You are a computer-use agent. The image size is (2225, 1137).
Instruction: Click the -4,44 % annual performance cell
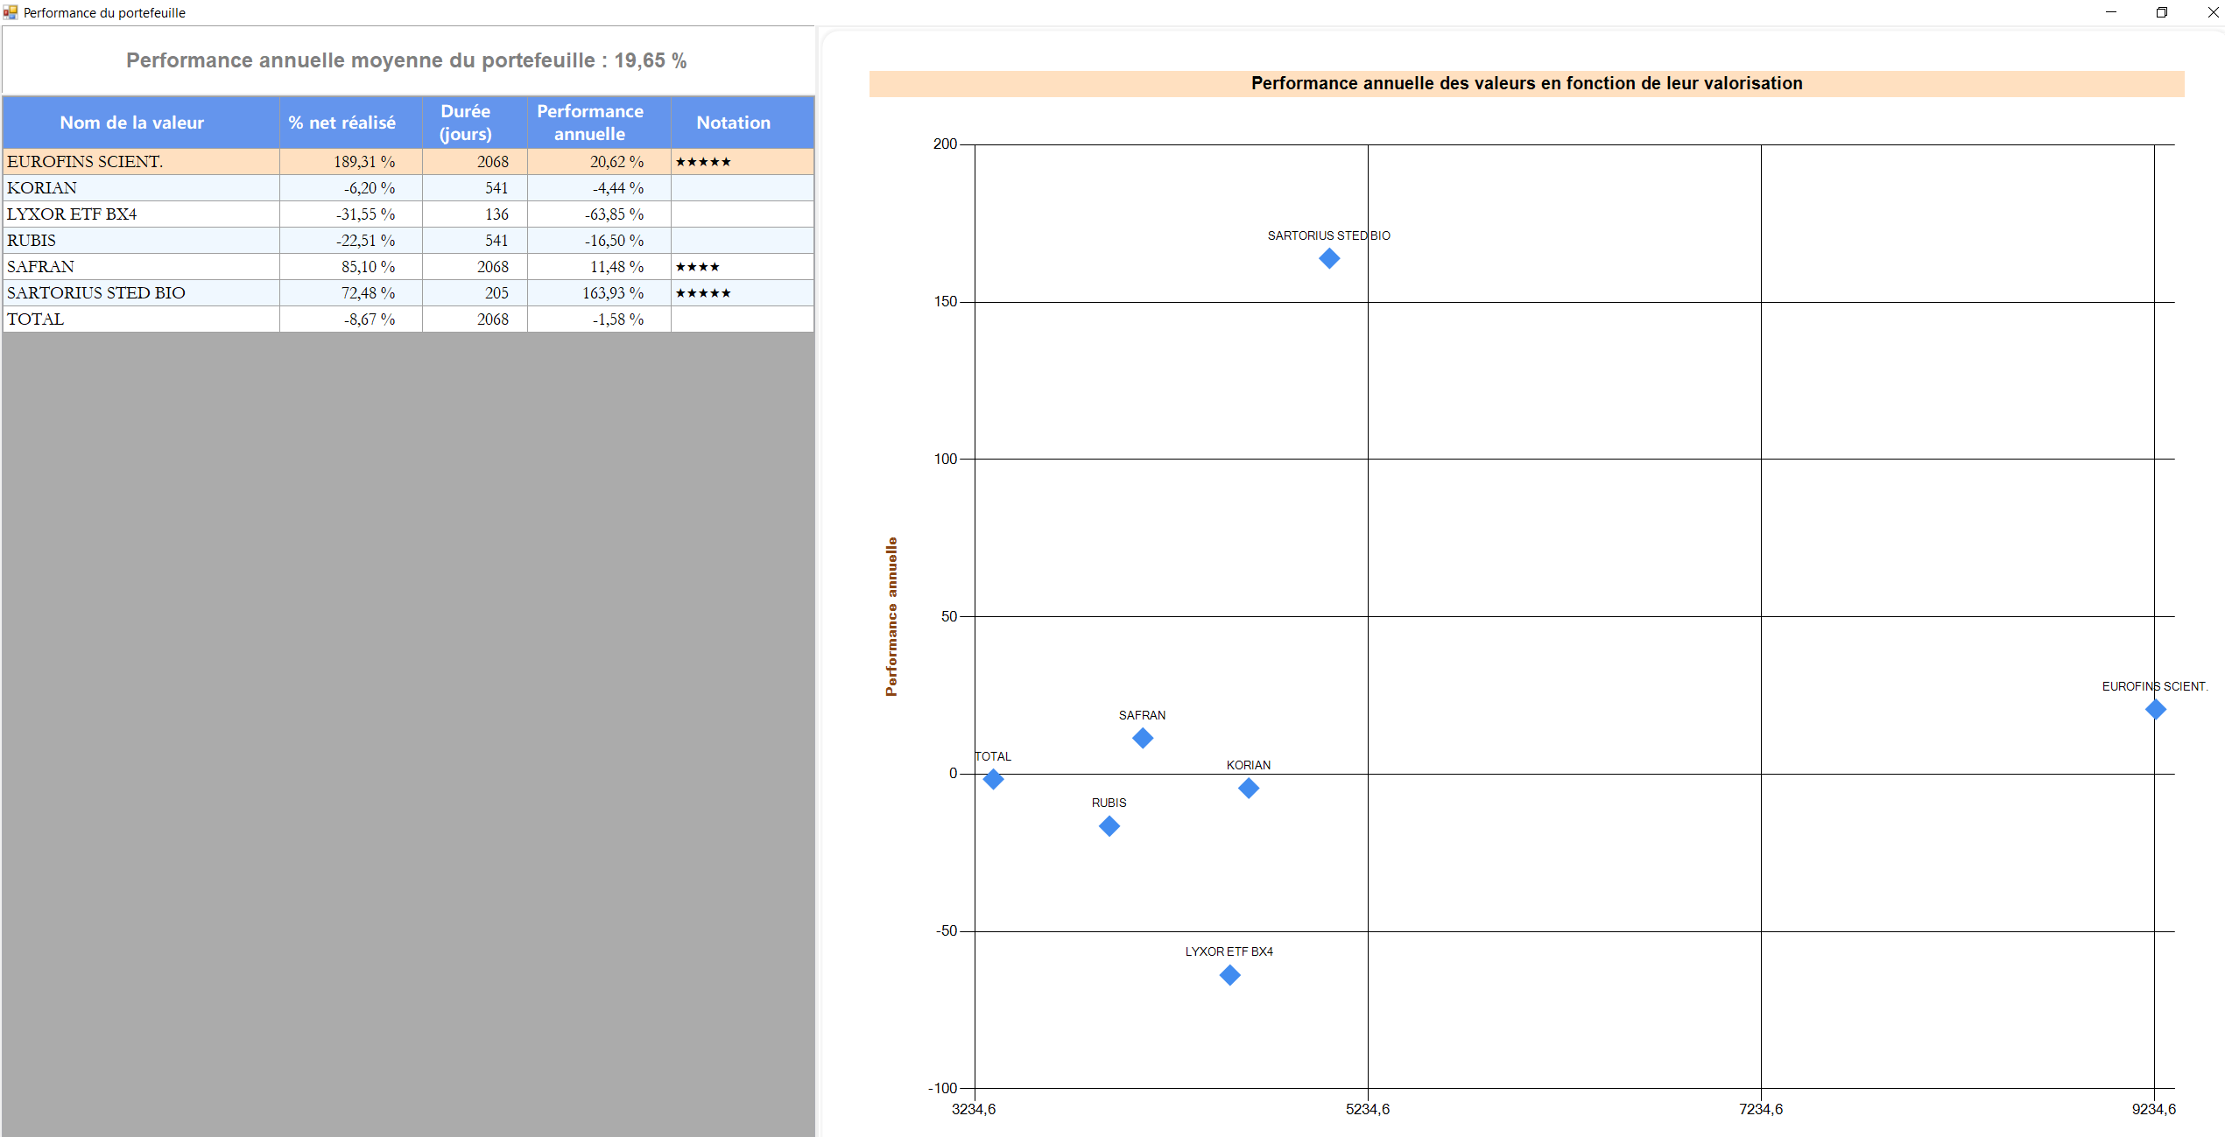(x=599, y=188)
